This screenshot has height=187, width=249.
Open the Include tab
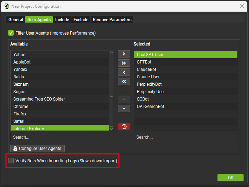(62, 20)
